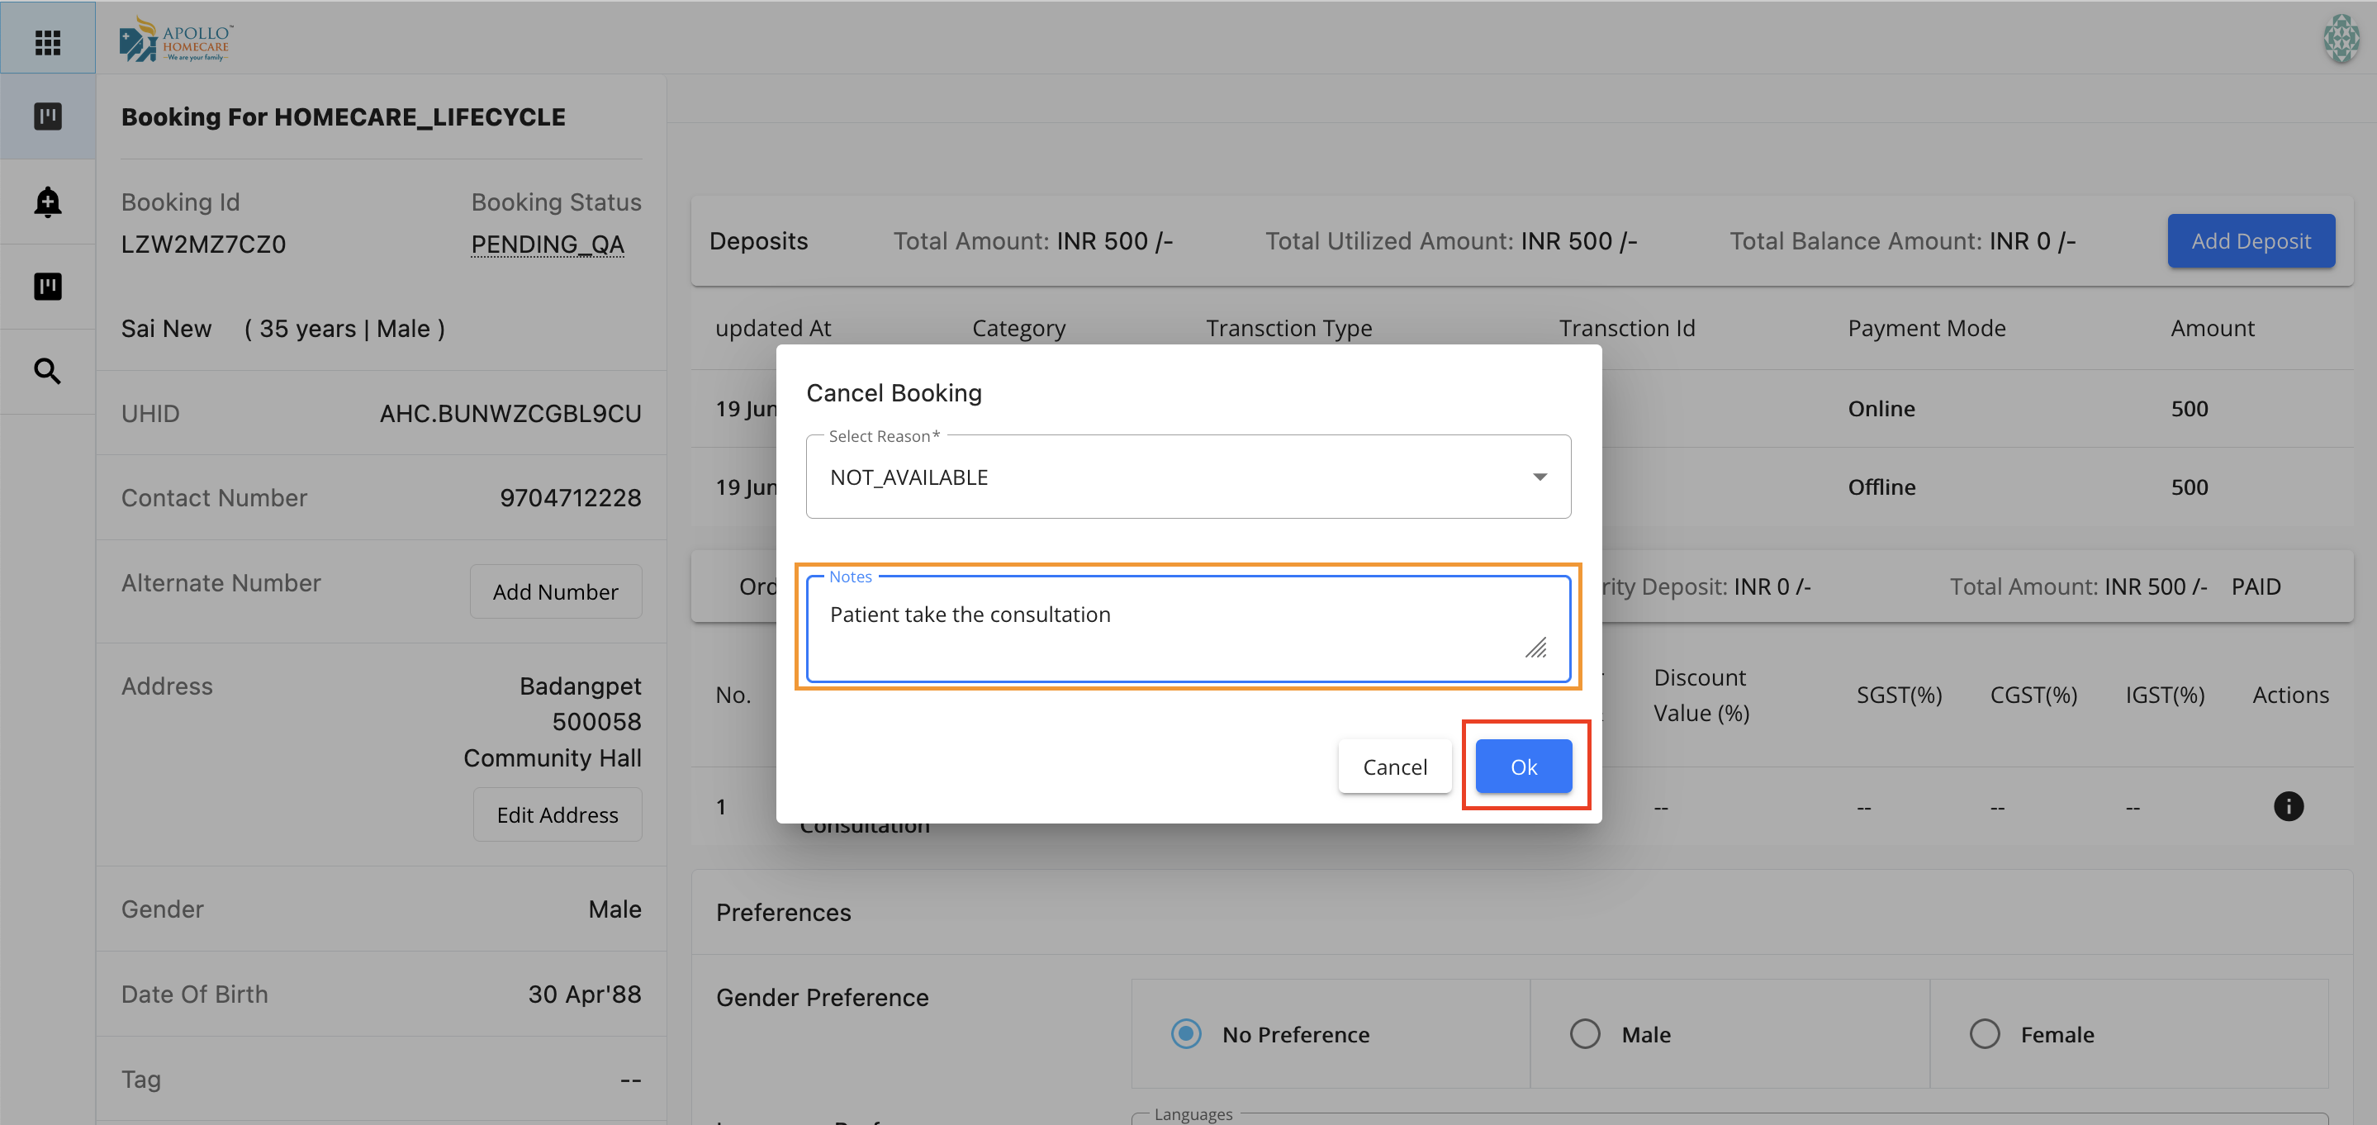Click the notification bell plus sidebar icon
The width and height of the screenshot is (2377, 1125).
click(x=47, y=202)
